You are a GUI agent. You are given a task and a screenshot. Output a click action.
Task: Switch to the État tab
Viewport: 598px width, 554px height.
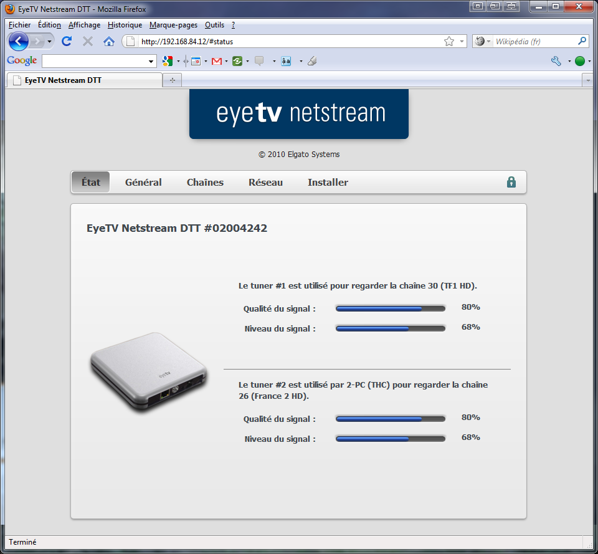(91, 182)
